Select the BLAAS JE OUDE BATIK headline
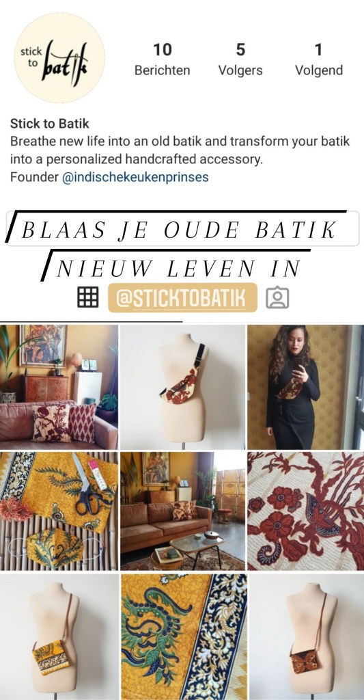The width and height of the screenshot is (364, 700). pos(179,230)
